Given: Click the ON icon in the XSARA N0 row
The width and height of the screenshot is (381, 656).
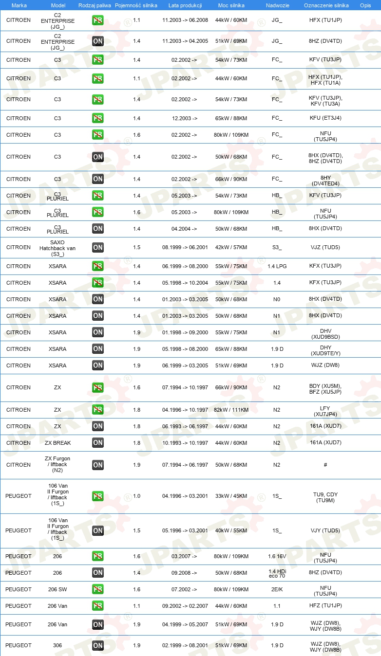Looking at the screenshot, I should coord(98,299).
